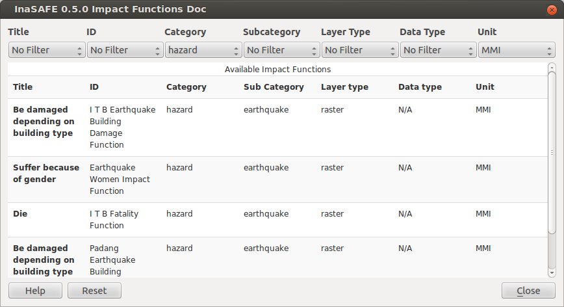Select 'Earthquake Women Impact Function' cell
This screenshot has height=307, width=564.
tap(120, 179)
